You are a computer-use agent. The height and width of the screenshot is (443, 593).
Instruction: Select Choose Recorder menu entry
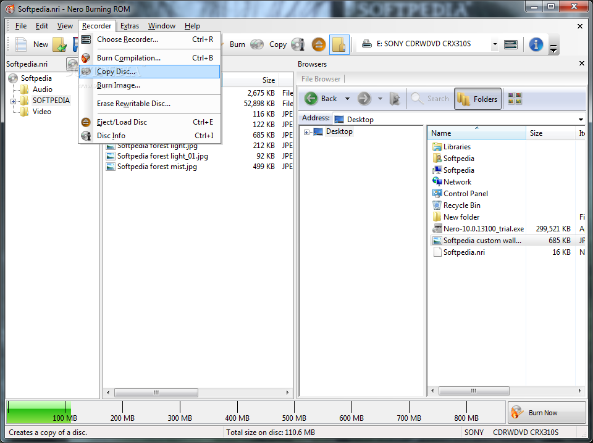click(149, 39)
